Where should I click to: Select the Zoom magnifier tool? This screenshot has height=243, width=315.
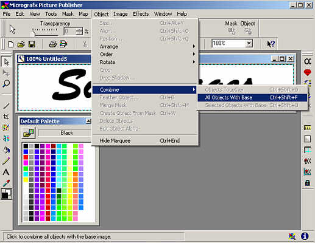(6, 83)
